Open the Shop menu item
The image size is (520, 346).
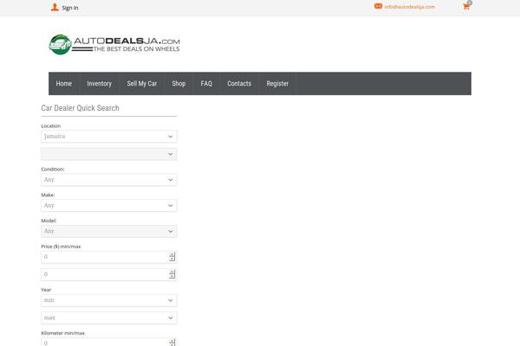179,83
